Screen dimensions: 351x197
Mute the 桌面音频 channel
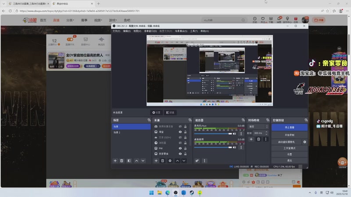(x=234, y=148)
